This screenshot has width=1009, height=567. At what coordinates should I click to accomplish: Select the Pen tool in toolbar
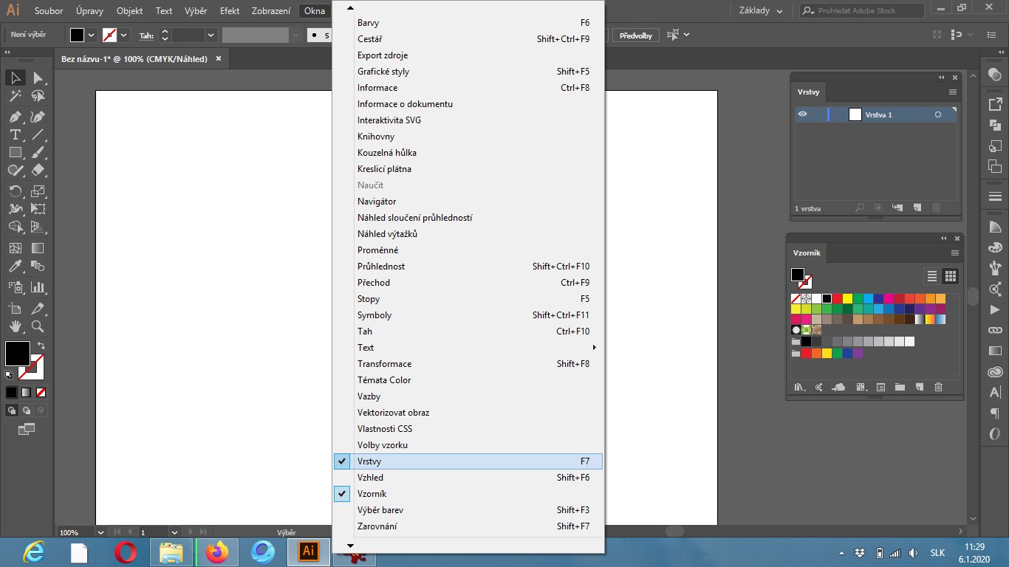pos(15,117)
